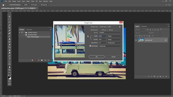173x97 pixels.
Task: Select the Eyedropper tool
Action: [9, 30]
